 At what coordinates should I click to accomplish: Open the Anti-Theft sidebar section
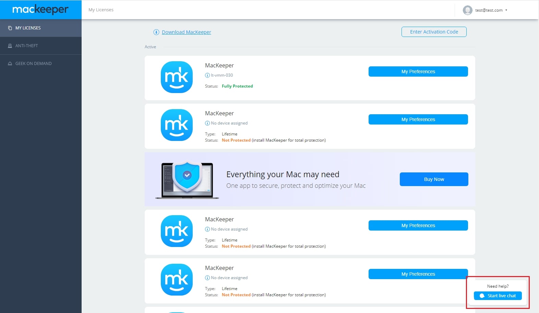click(x=41, y=46)
